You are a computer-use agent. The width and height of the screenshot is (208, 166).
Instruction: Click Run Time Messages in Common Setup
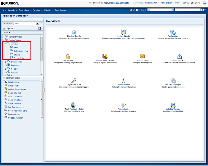click(x=16, y=107)
